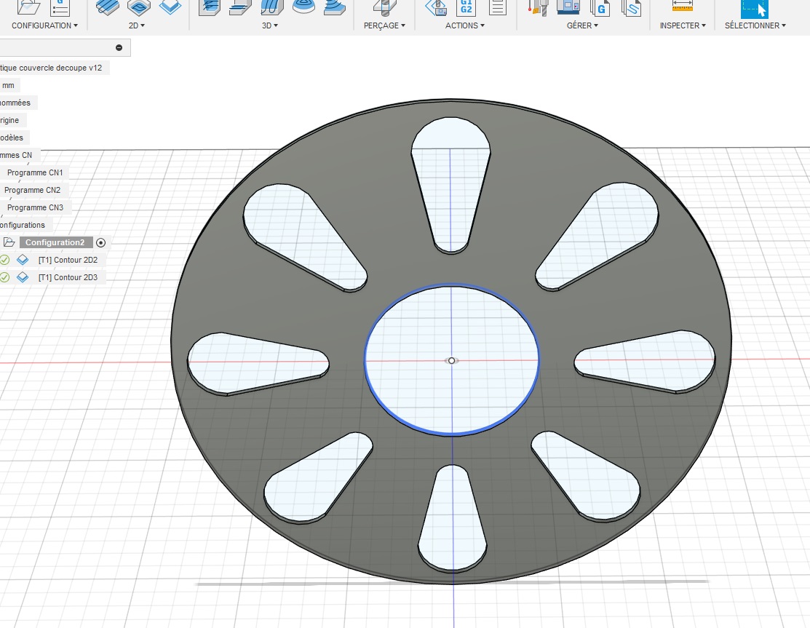
Task: Click the green check status of Contour 2D3
Action: 4,277
